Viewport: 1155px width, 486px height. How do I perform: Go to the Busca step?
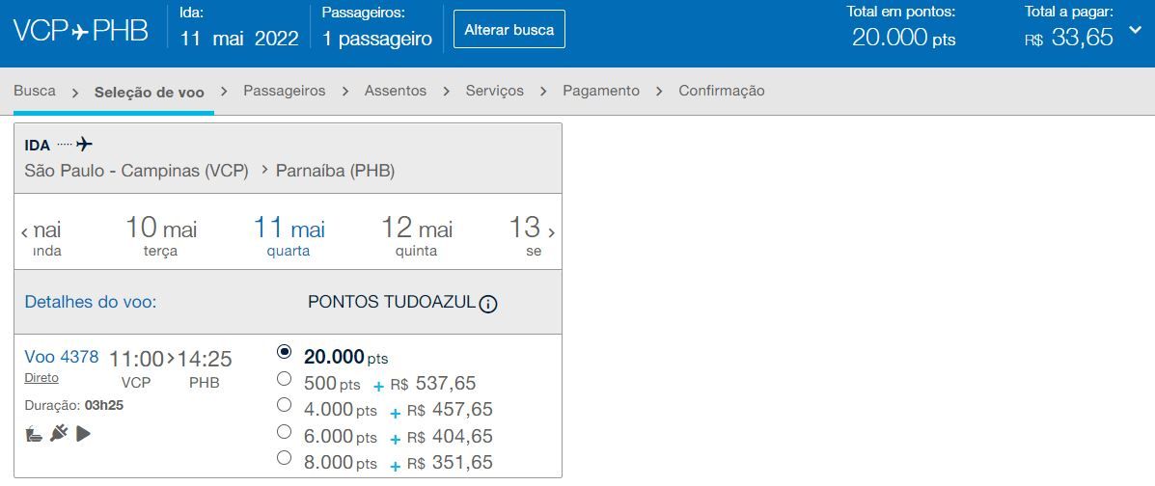pyautogui.click(x=35, y=91)
